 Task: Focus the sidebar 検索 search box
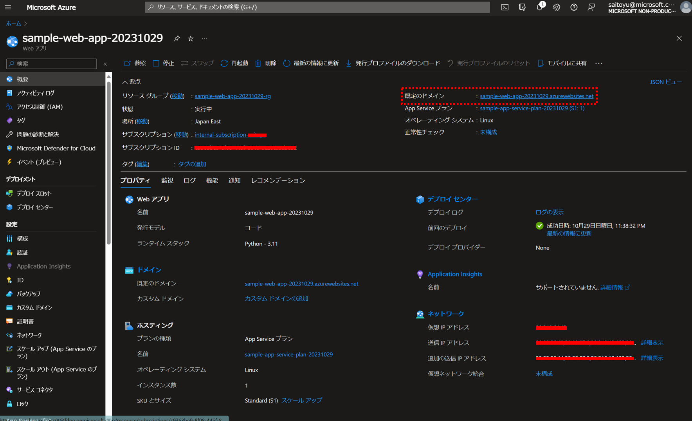(51, 63)
